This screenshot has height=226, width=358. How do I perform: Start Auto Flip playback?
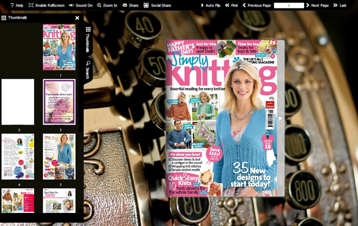pos(211,5)
